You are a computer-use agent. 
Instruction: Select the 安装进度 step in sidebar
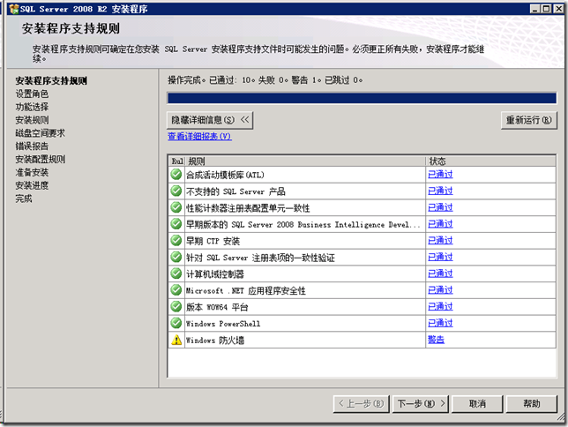pos(32,185)
